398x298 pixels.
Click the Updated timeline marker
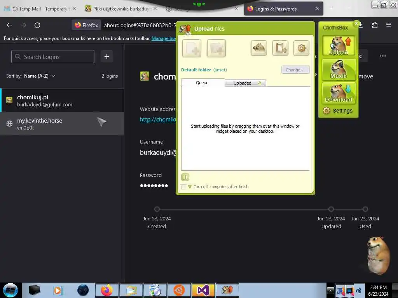331,209
